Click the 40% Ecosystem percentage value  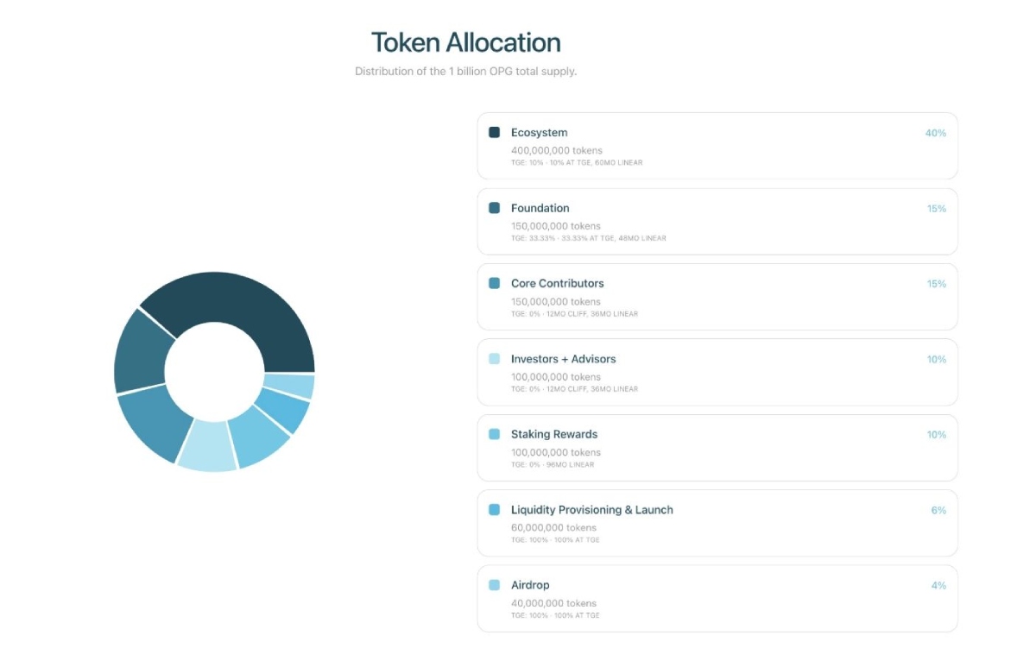[x=935, y=133]
